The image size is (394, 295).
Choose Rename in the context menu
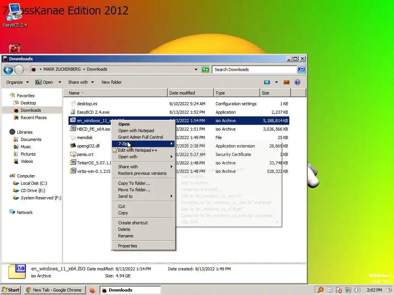143,236
